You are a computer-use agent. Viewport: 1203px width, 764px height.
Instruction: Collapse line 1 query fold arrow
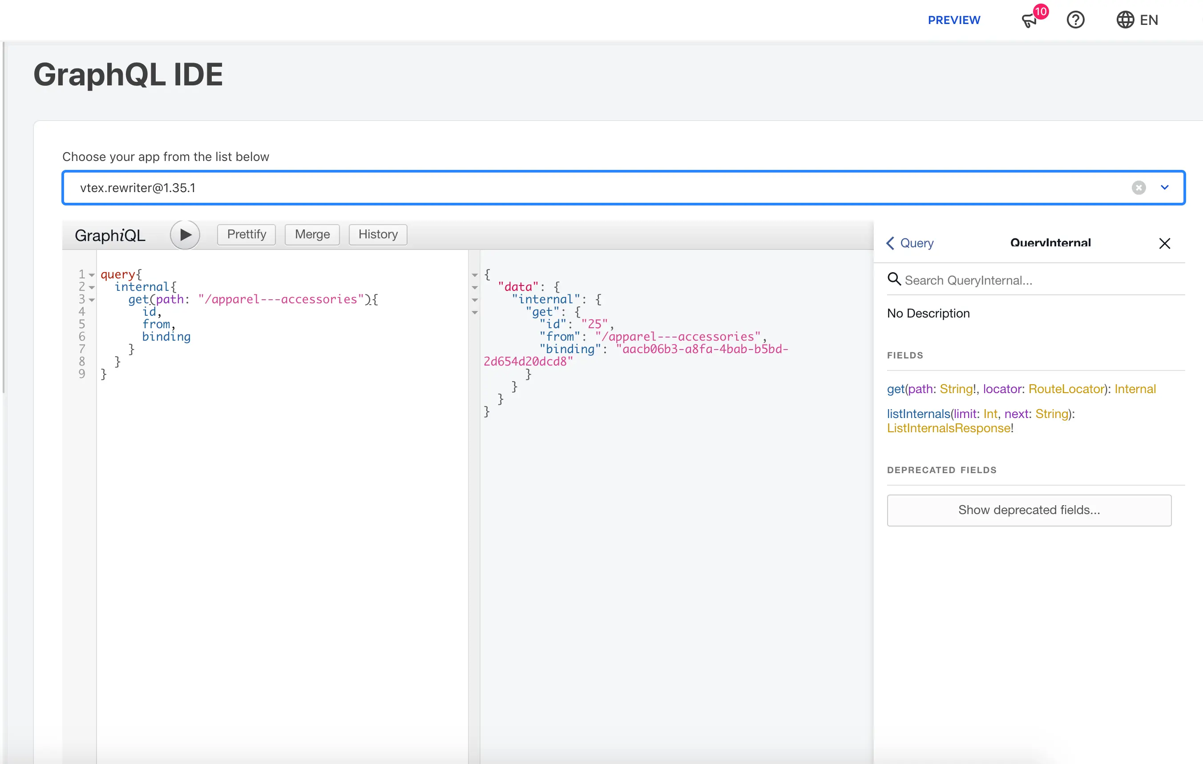(x=92, y=275)
